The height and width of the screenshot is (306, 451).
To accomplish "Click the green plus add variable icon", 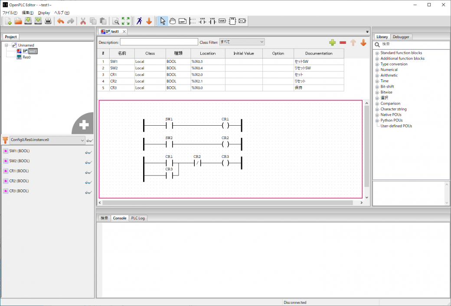I will coord(332,42).
